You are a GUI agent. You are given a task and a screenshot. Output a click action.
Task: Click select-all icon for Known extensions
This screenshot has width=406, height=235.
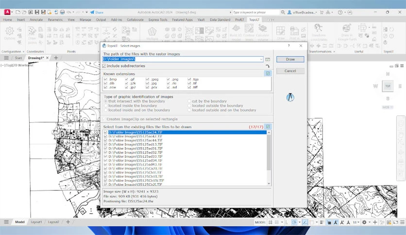coord(268,73)
